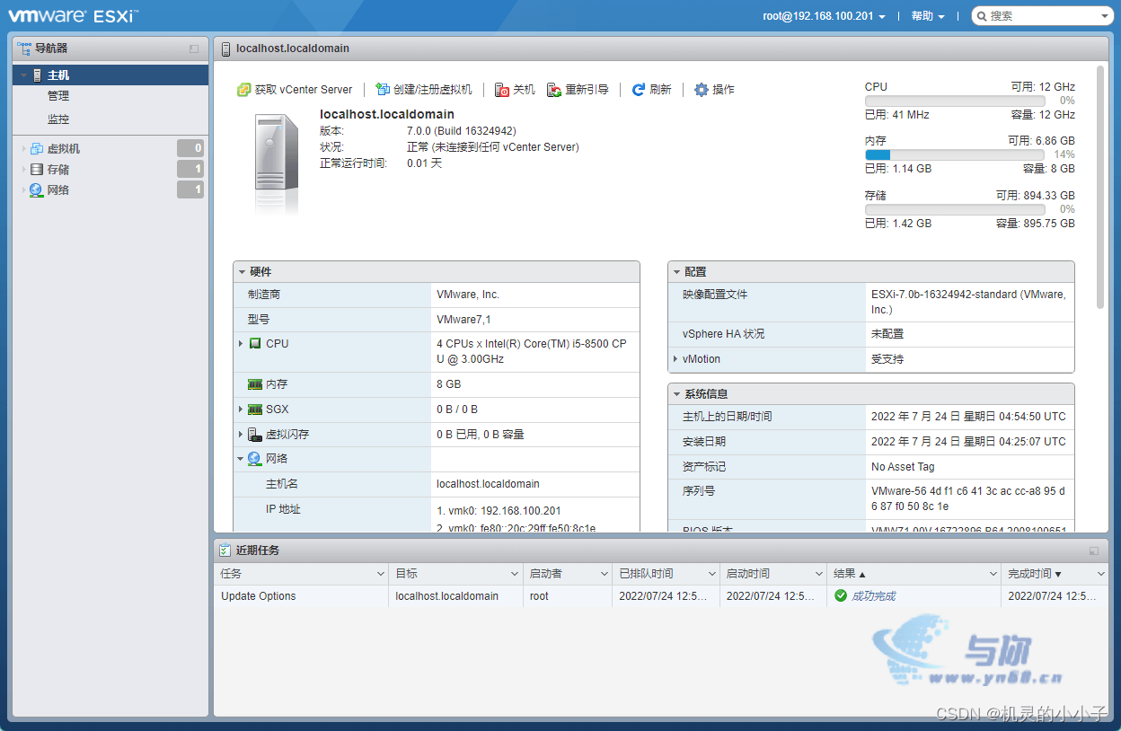Click the 获取 vCenter Server button label
Viewport: 1121px width, 731px height.
[304, 90]
